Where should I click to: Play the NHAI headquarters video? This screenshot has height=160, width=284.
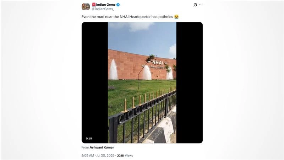[x=142, y=83]
